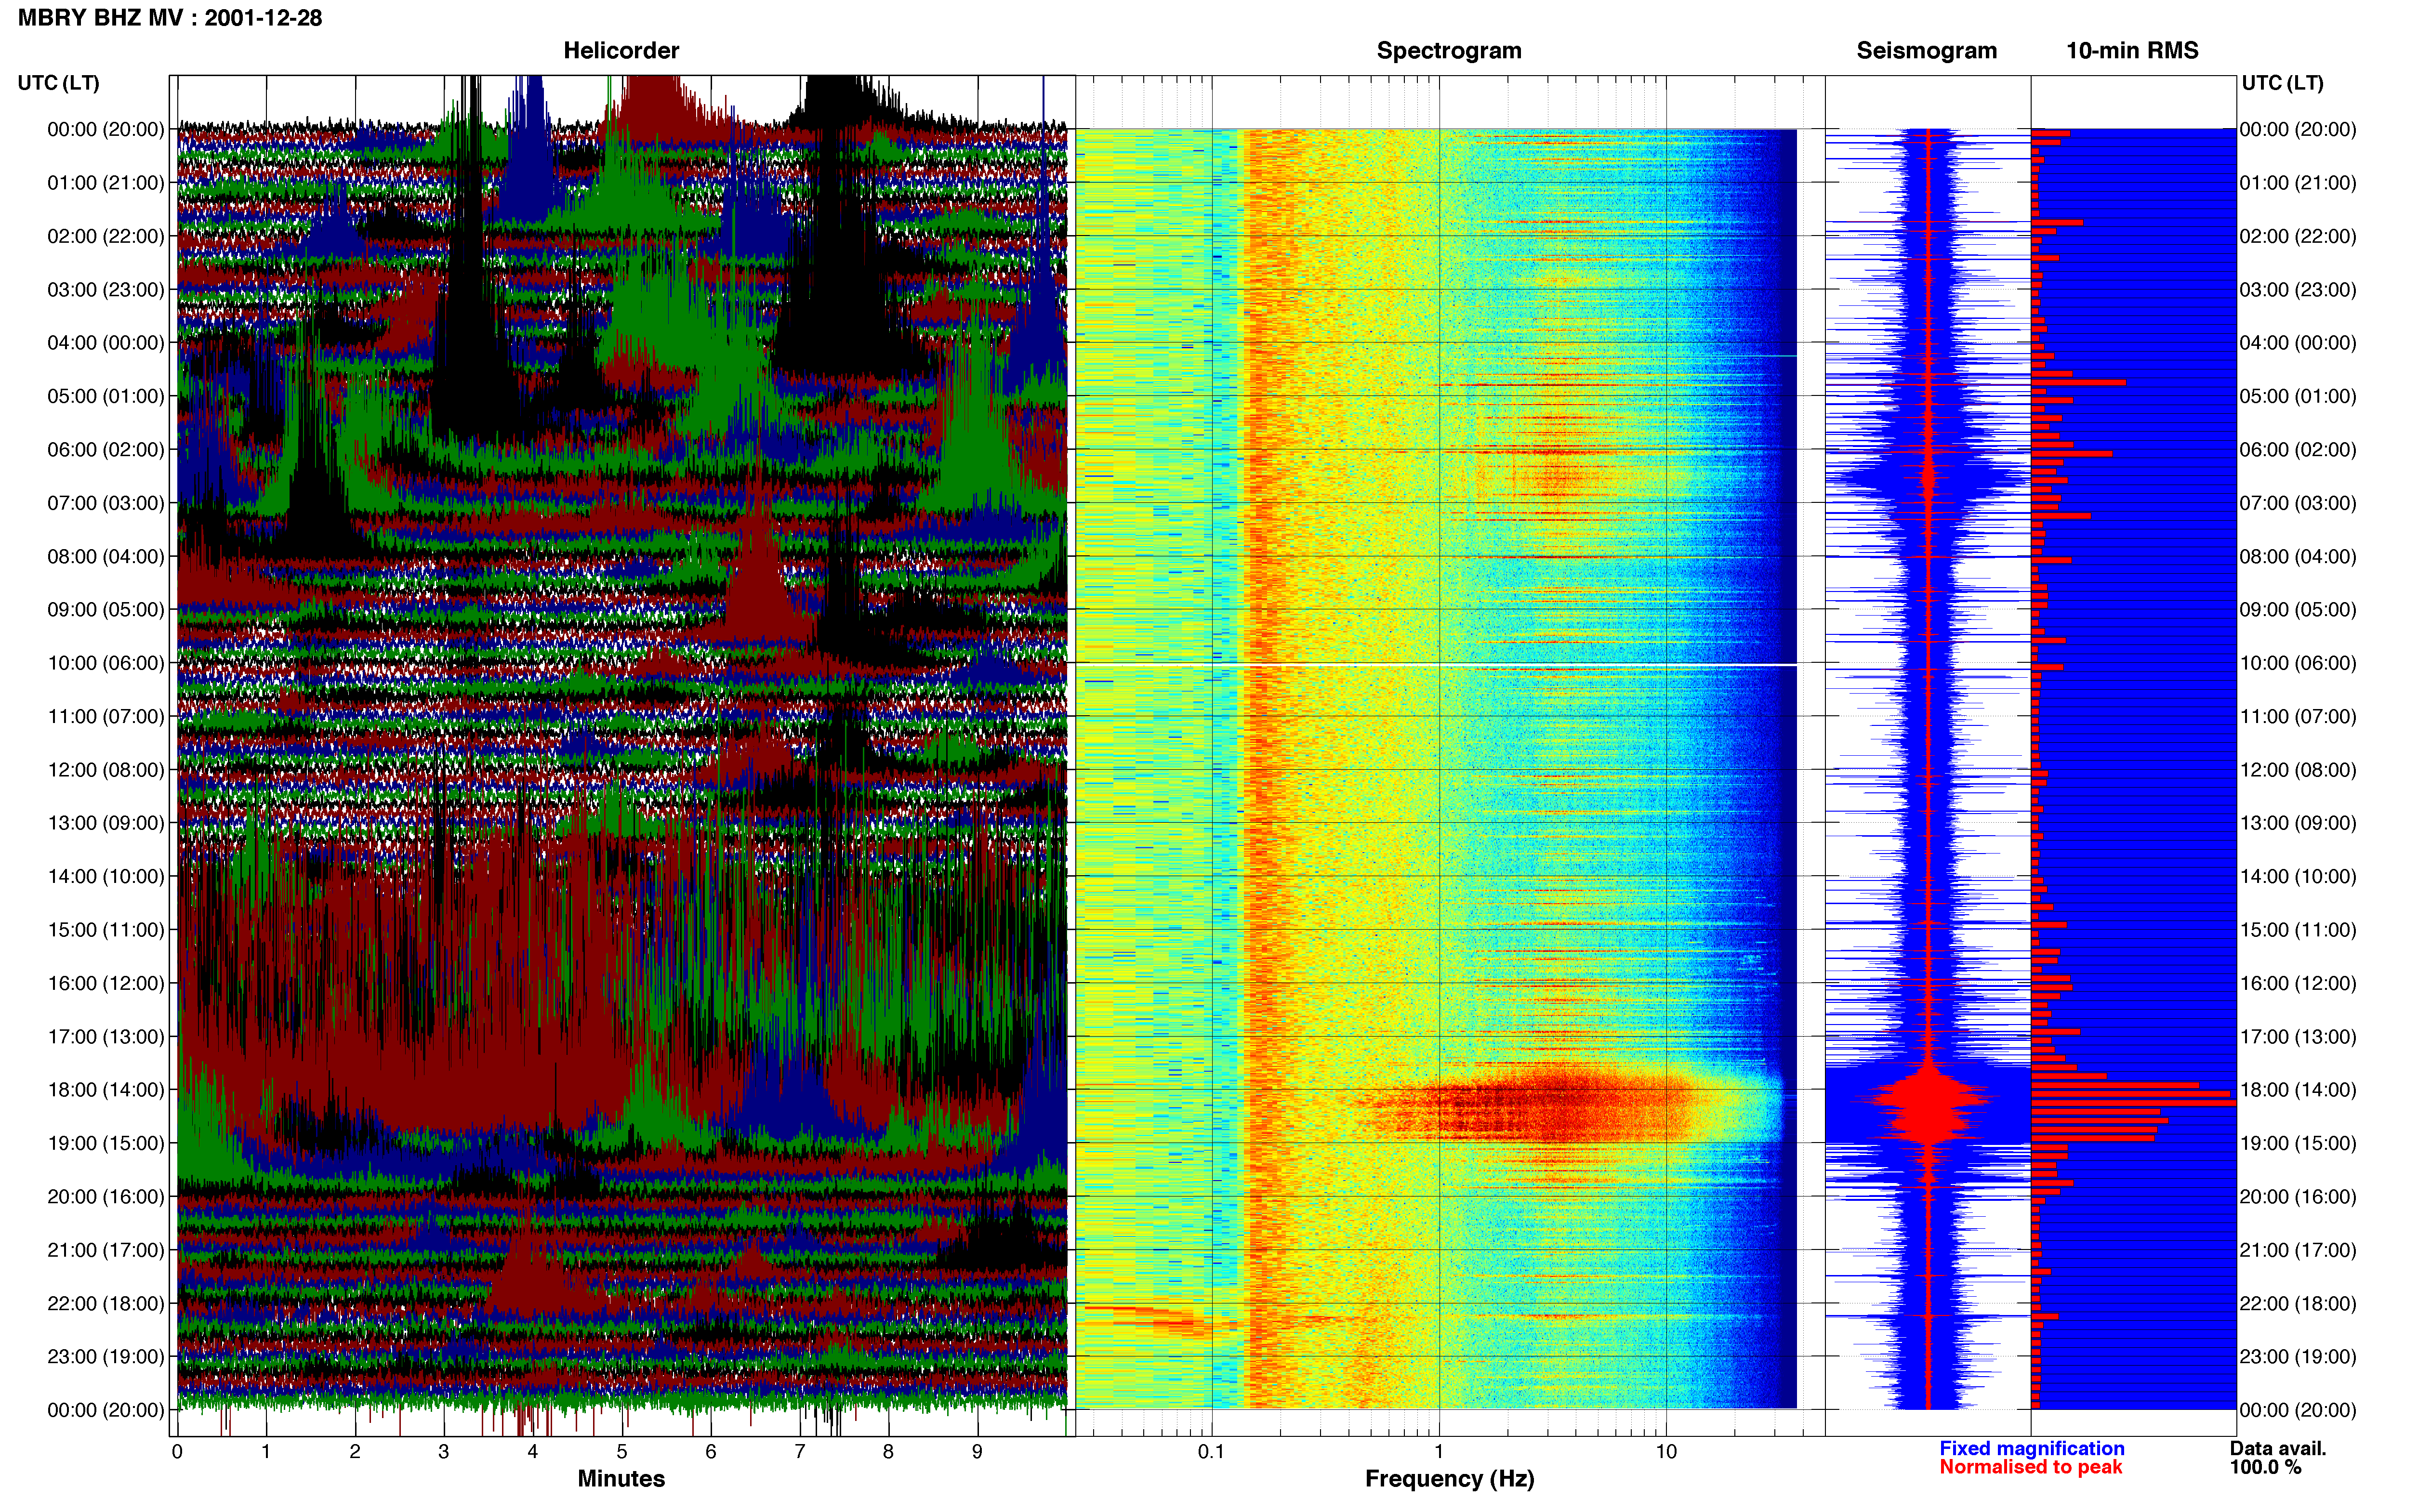The width and height of the screenshot is (2418, 1512).
Task: Click the left '03:00 (23:00)' time label
Action: pyautogui.click(x=106, y=290)
